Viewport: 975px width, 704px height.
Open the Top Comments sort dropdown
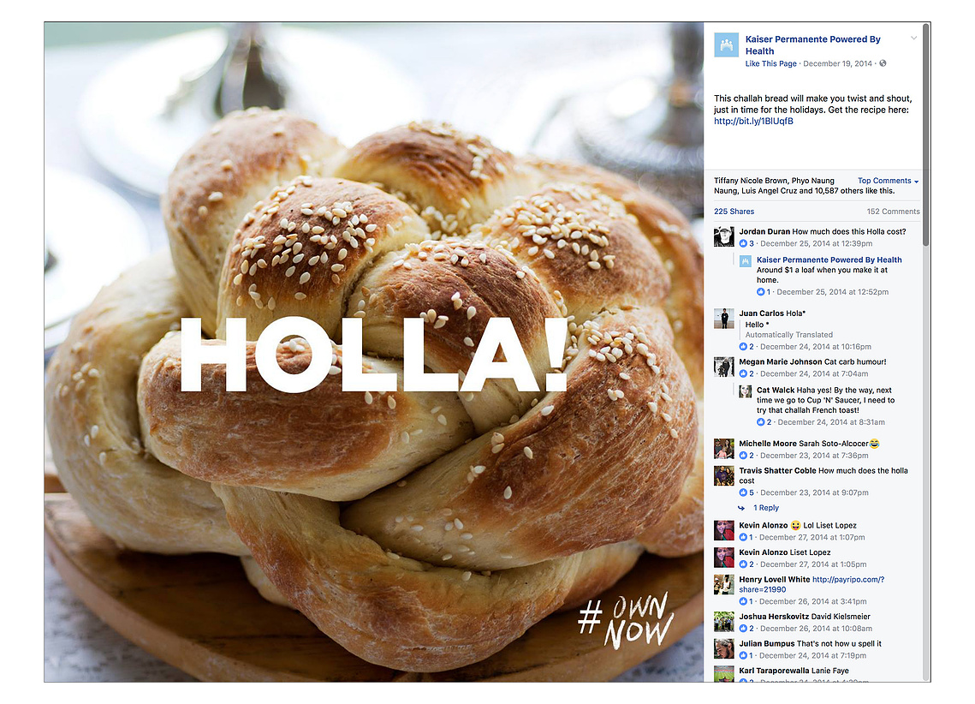click(x=888, y=181)
